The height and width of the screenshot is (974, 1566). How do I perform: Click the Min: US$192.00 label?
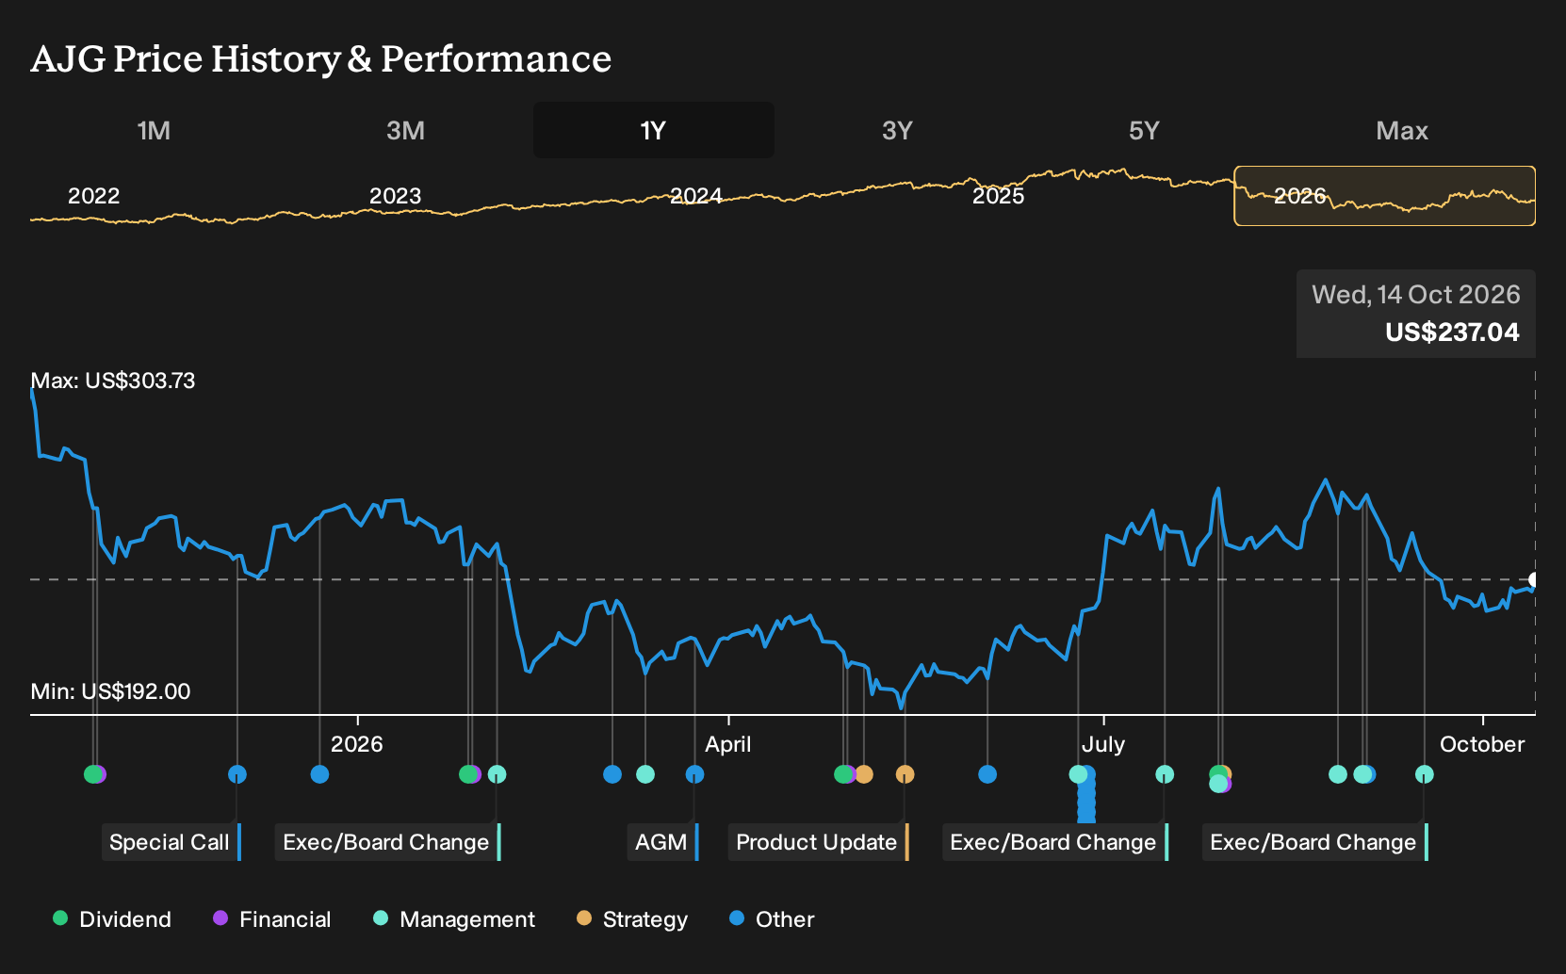pos(110,691)
